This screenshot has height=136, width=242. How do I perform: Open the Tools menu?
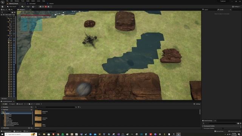tap(23, 1)
